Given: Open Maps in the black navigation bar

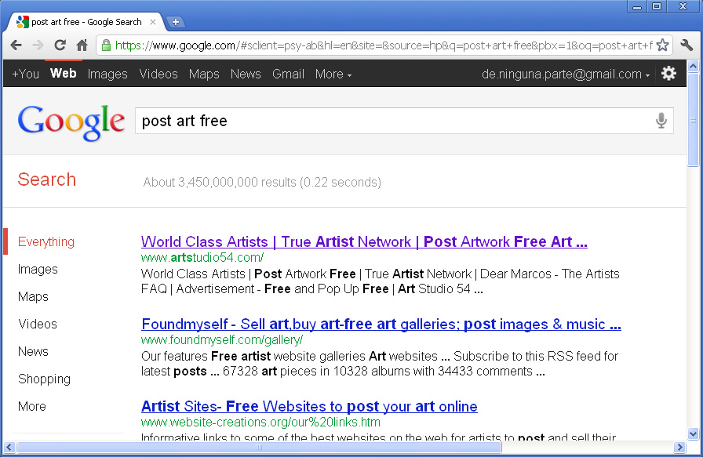Looking at the screenshot, I should [204, 74].
